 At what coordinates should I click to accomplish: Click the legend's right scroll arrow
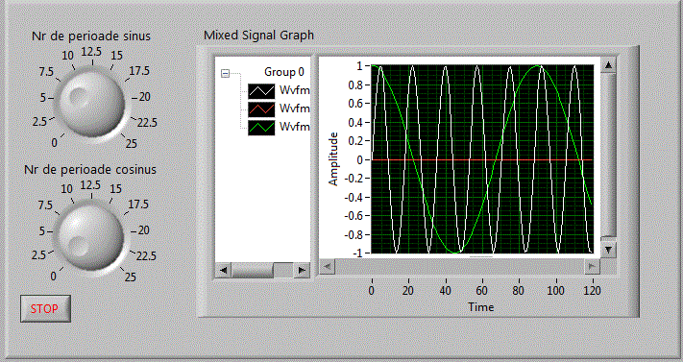click(302, 270)
